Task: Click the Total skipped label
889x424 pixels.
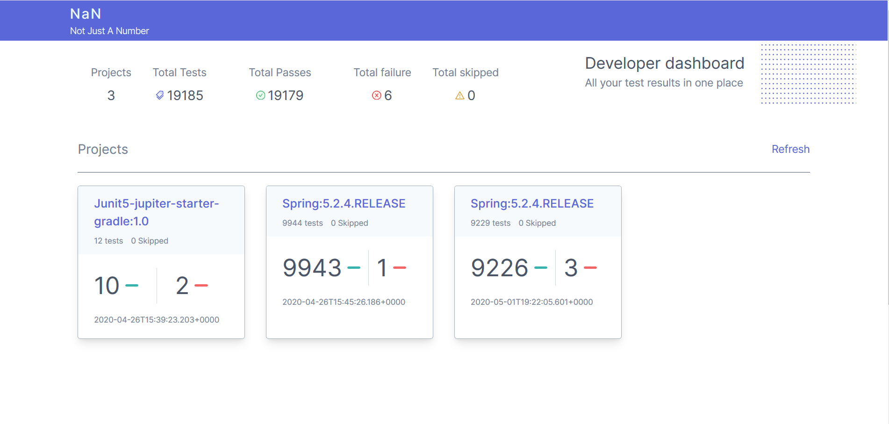Action: (466, 72)
